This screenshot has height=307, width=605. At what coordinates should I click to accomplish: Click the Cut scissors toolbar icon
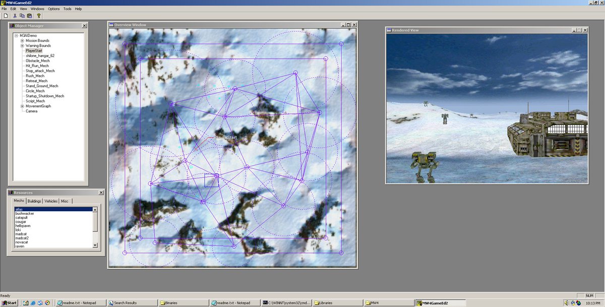tap(15, 16)
